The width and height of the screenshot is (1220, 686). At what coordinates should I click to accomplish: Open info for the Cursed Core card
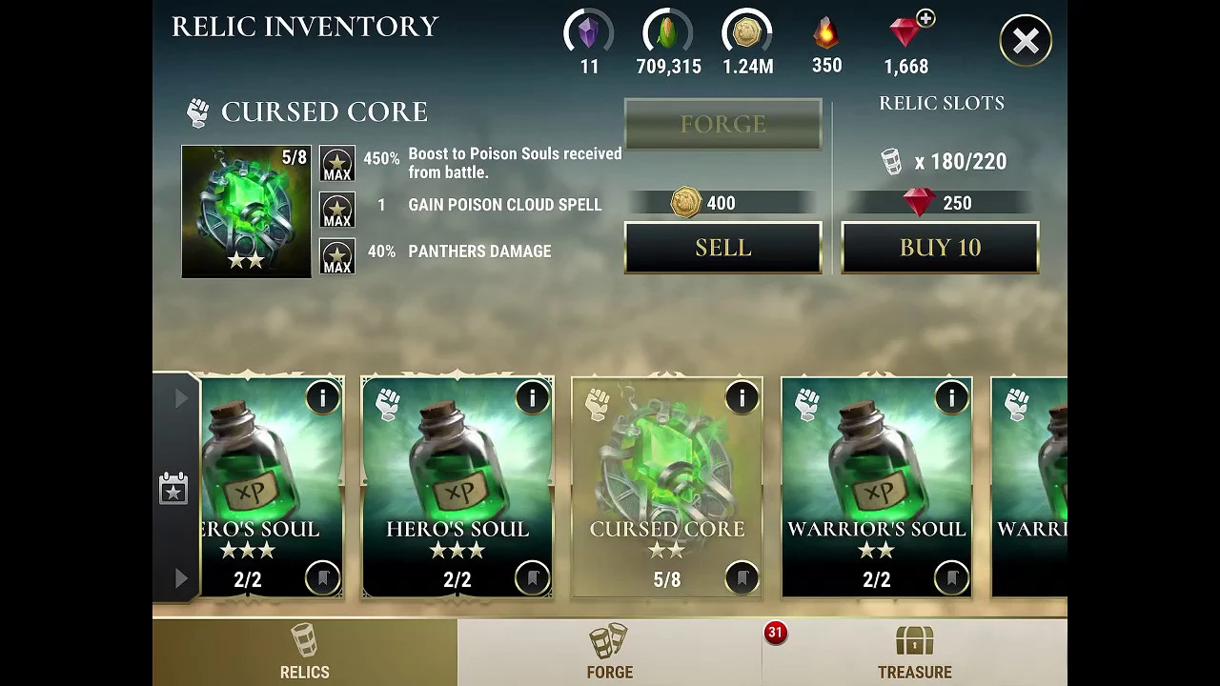point(742,397)
